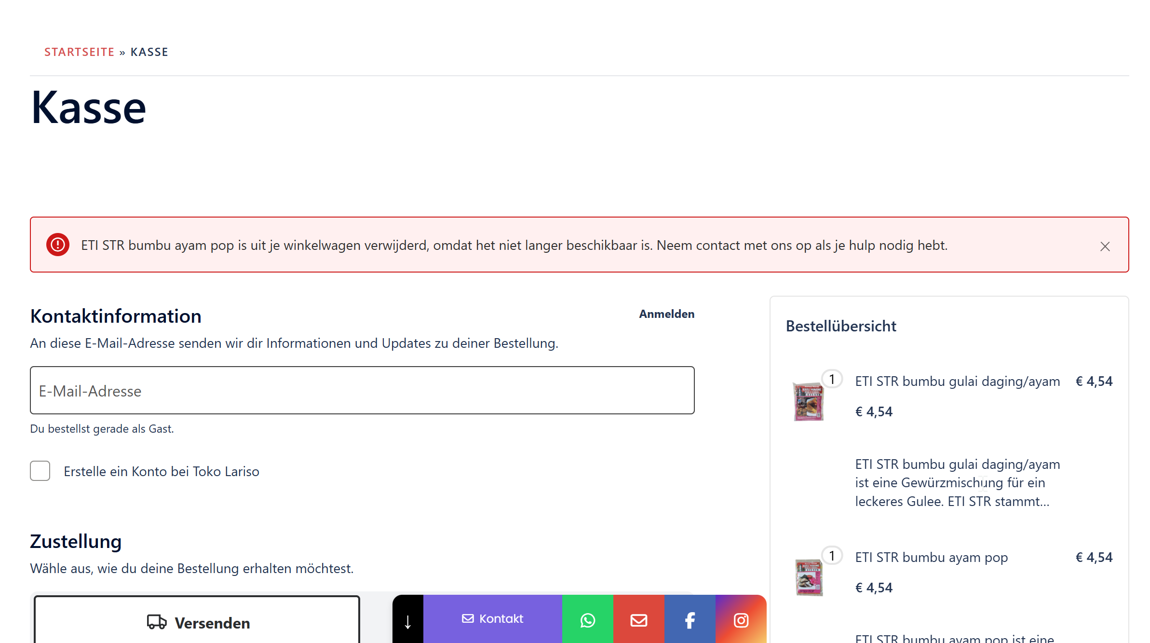The height and width of the screenshot is (643, 1150).
Task: Open ayam pop product thumbnail
Action: (809, 577)
